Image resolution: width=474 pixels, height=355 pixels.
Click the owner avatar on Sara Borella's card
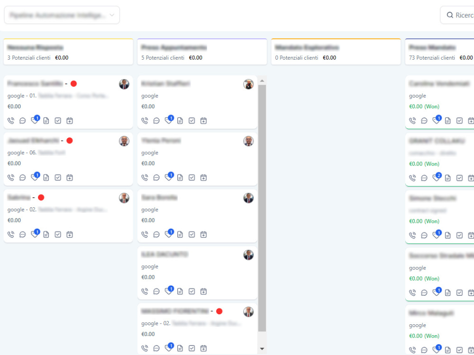click(x=248, y=198)
